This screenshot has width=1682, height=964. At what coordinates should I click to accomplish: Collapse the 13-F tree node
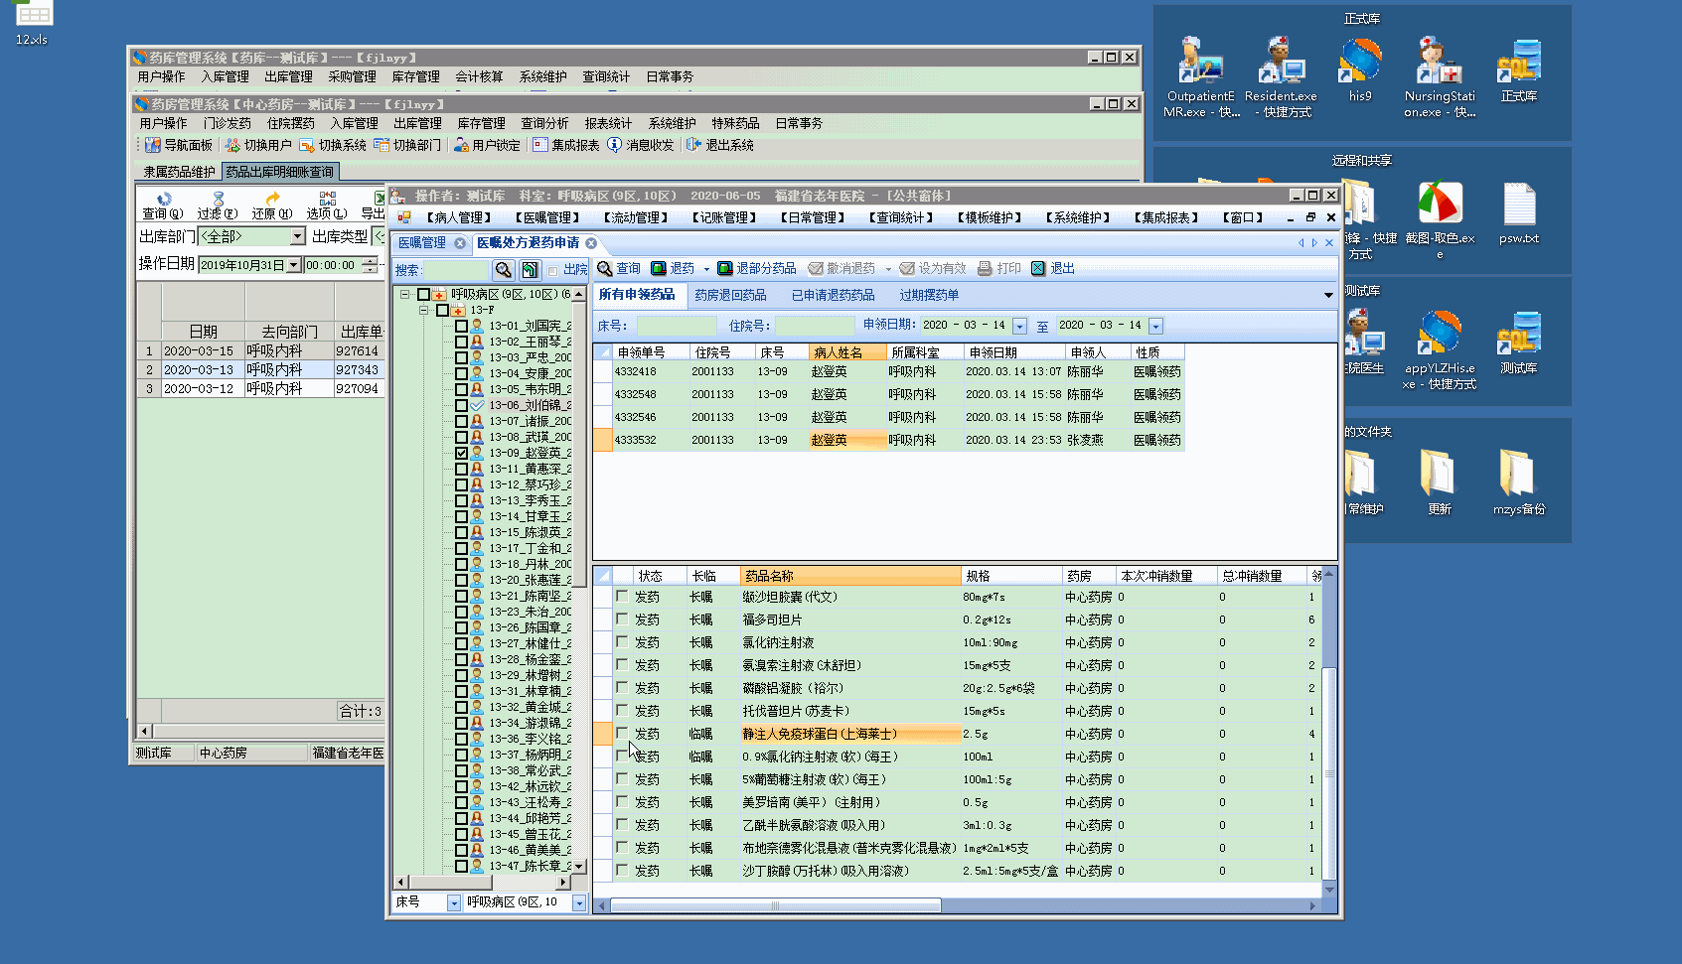(x=424, y=310)
